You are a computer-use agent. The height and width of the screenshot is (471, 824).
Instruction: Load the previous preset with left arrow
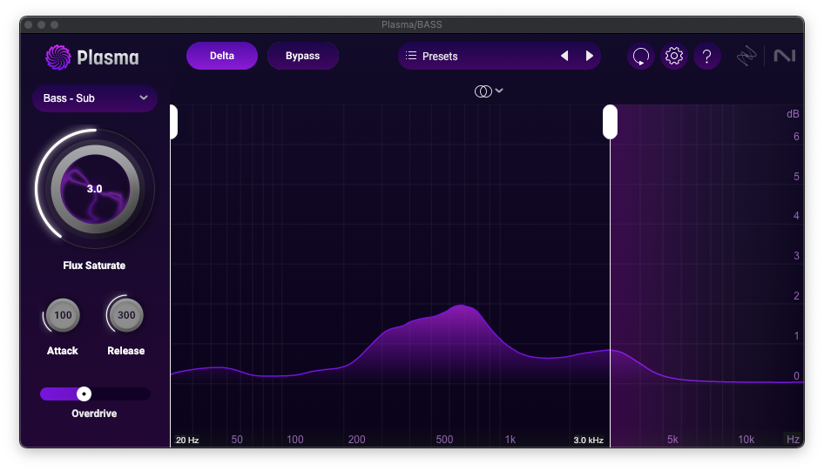[564, 56]
